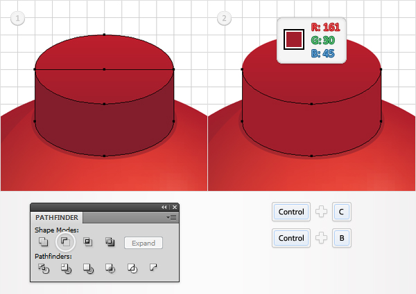416x294 pixels.
Task: Click the Exclude shape mode icon
Action: point(110,241)
